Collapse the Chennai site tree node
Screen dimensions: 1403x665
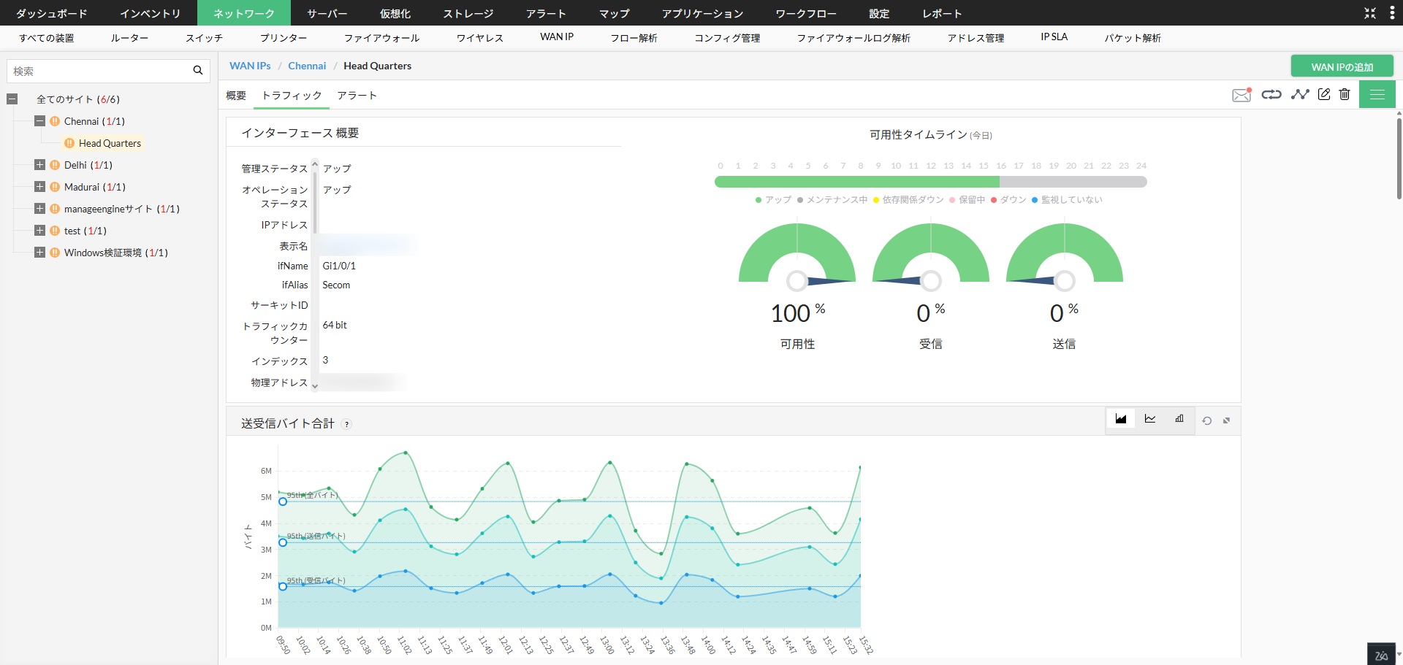[x=40, y=121]
